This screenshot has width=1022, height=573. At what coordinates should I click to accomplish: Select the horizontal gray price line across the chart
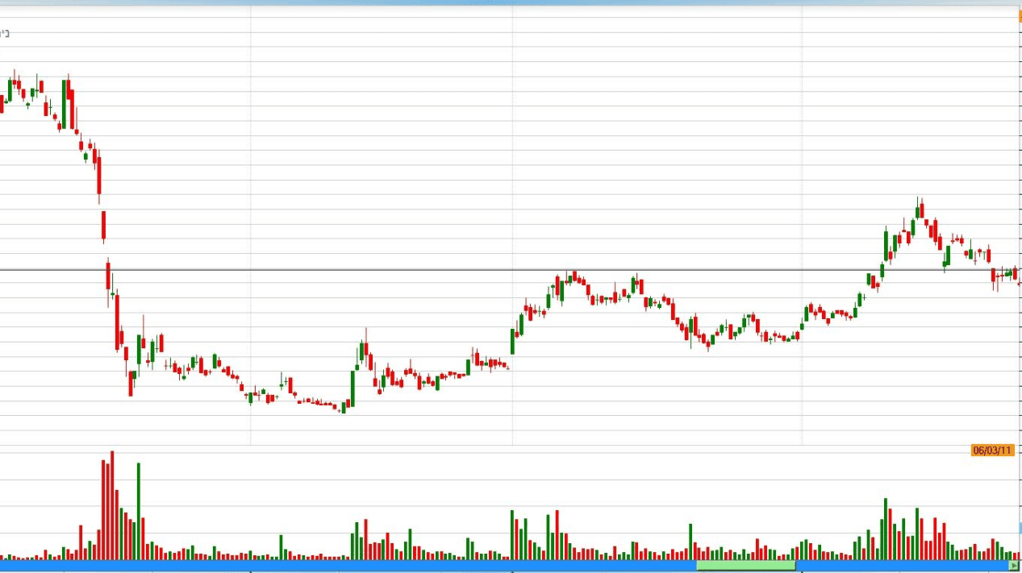[x=511, y=270]
